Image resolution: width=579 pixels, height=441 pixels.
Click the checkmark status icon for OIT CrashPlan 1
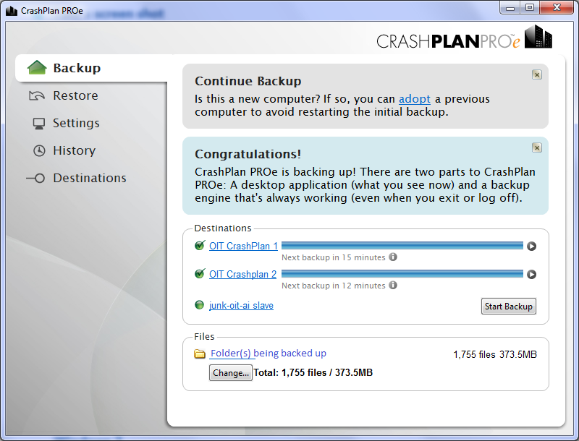(200, 245)
